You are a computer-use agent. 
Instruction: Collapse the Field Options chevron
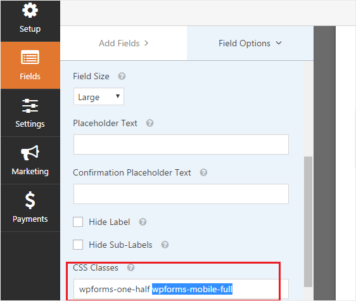pos(279,43)
